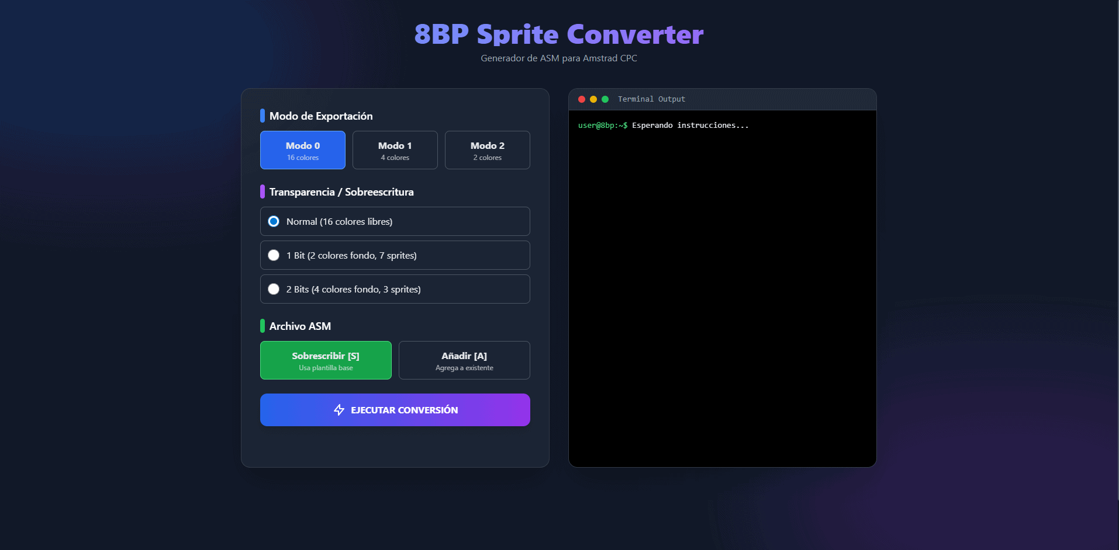Click the Terminal Output title text
This screenshot has height=550, width=1119.
click(651, 99)
